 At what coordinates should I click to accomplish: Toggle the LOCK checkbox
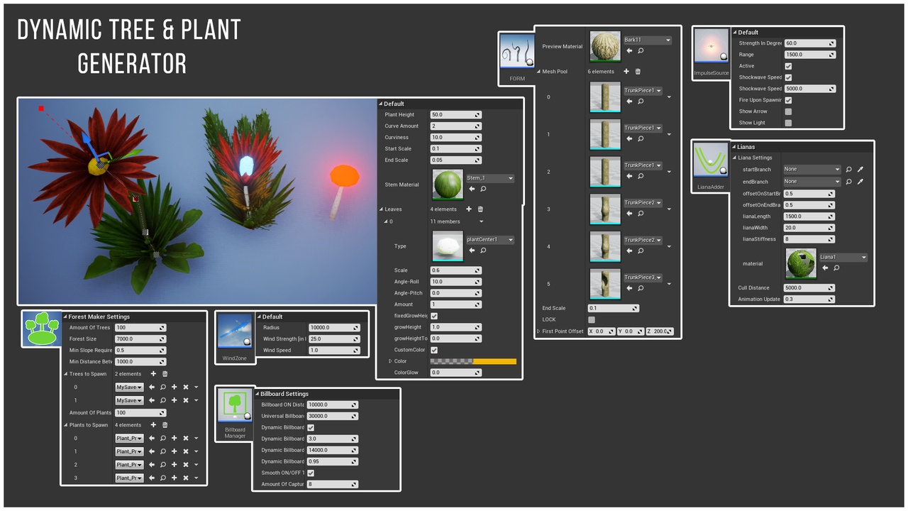[x=592, y=319]
